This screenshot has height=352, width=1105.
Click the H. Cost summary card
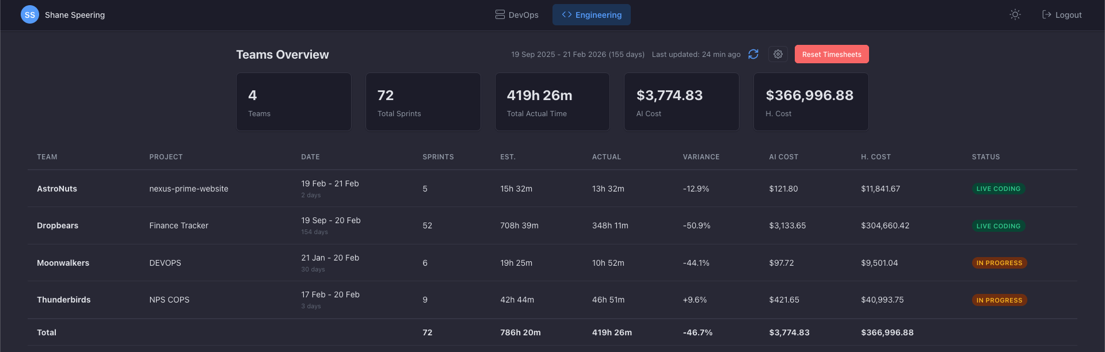[811, 102]
